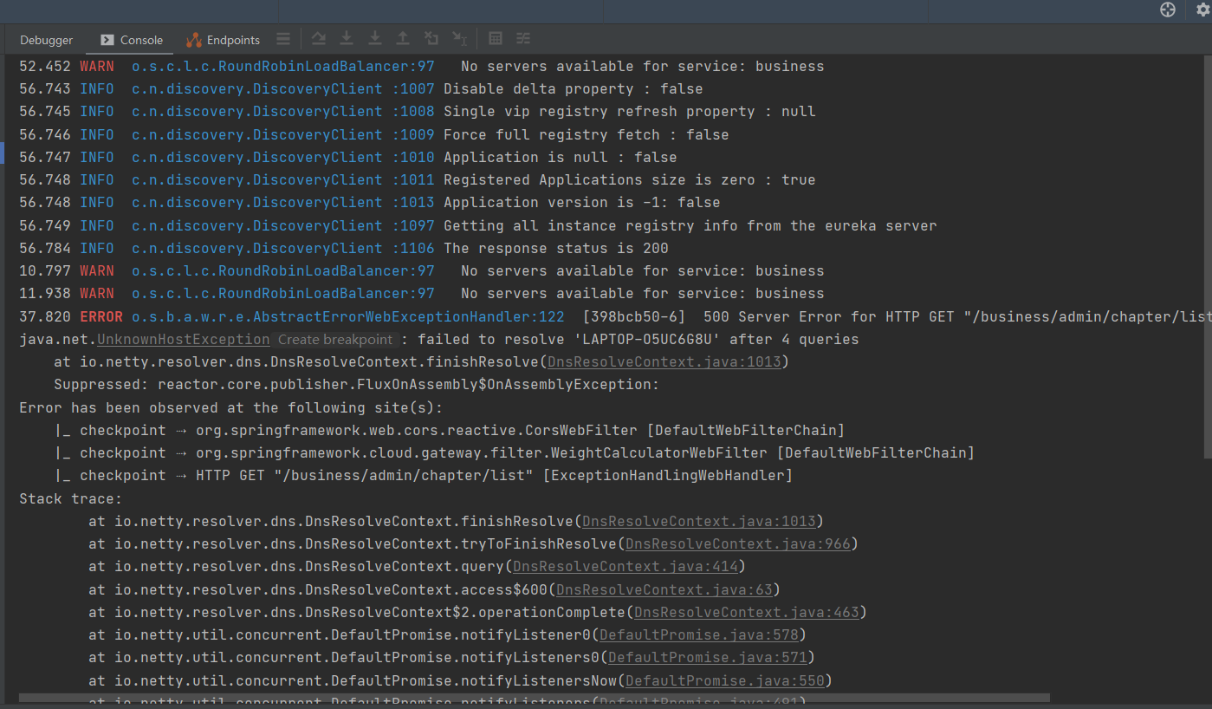This screenshot has height=709, width=1212.
Task: Click 'Application is null : false' line
Action: (347, 158)
